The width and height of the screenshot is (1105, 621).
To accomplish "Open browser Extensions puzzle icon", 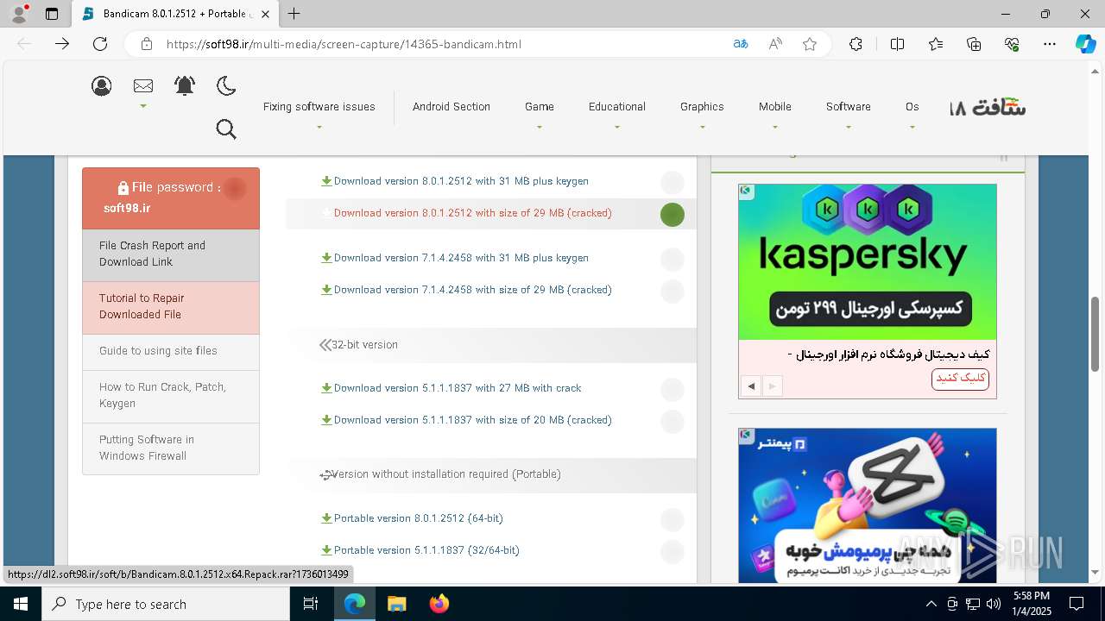I will tap(856, 44).
